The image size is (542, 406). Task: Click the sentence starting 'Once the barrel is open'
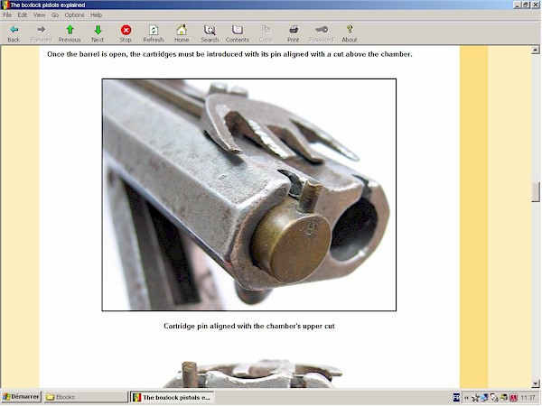(229, 54)
